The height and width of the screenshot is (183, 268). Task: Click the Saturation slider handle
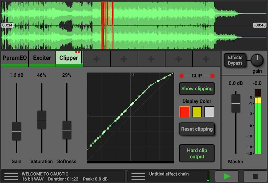pyautogui.click(x=41, y=120)
